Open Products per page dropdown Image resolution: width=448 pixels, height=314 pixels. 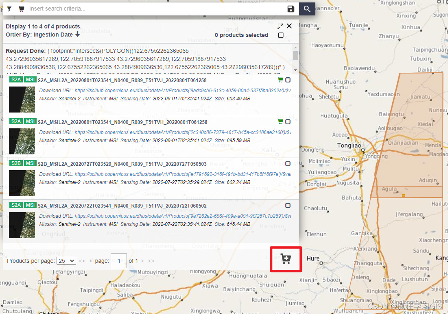[x=66, y=261]
